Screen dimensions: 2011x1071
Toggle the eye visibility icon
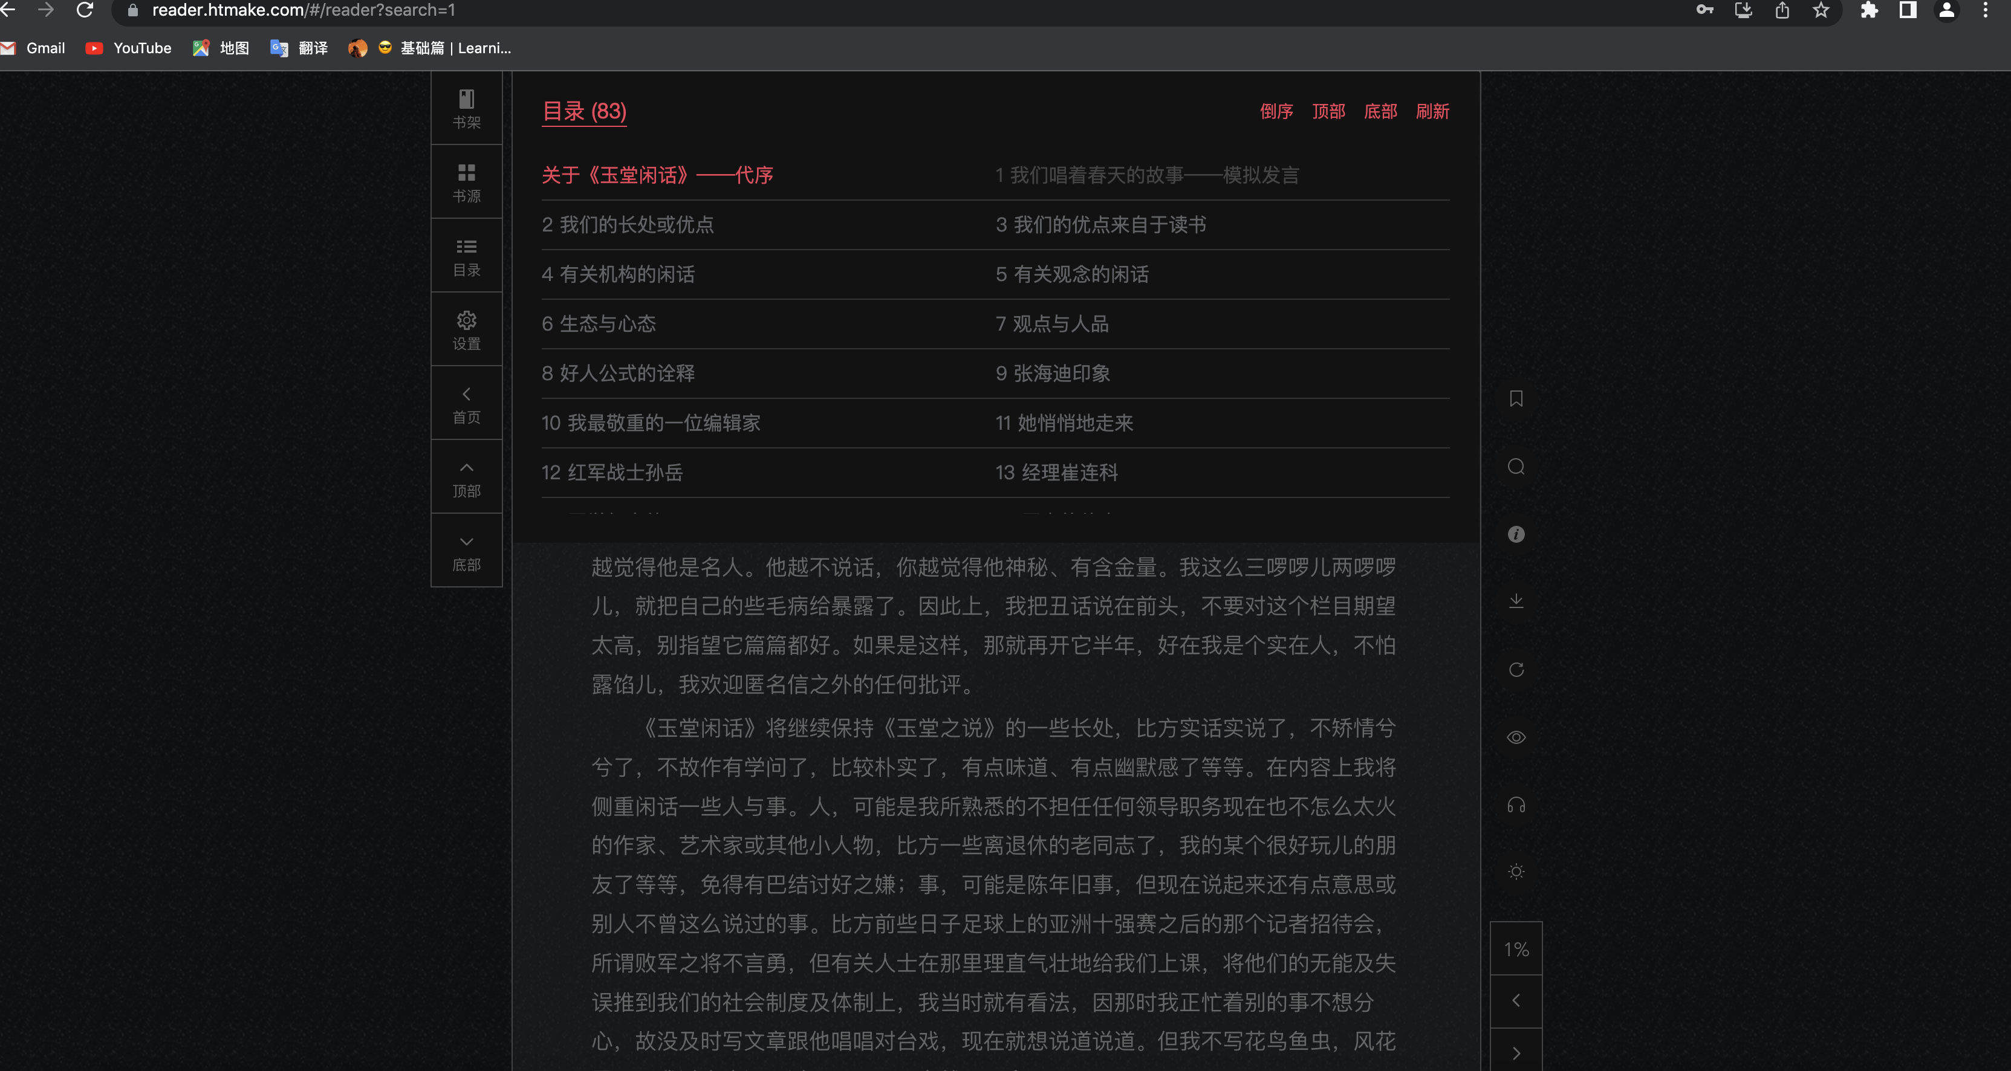(x=1516, y=737)
